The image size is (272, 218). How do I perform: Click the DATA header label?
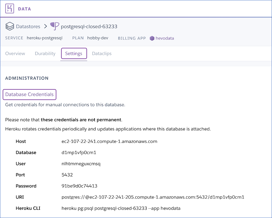tap(24, 9)
